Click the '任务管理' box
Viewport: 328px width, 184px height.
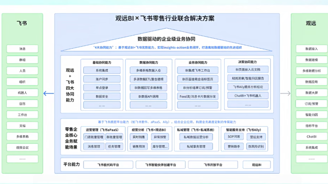click(x=114, y=146)
